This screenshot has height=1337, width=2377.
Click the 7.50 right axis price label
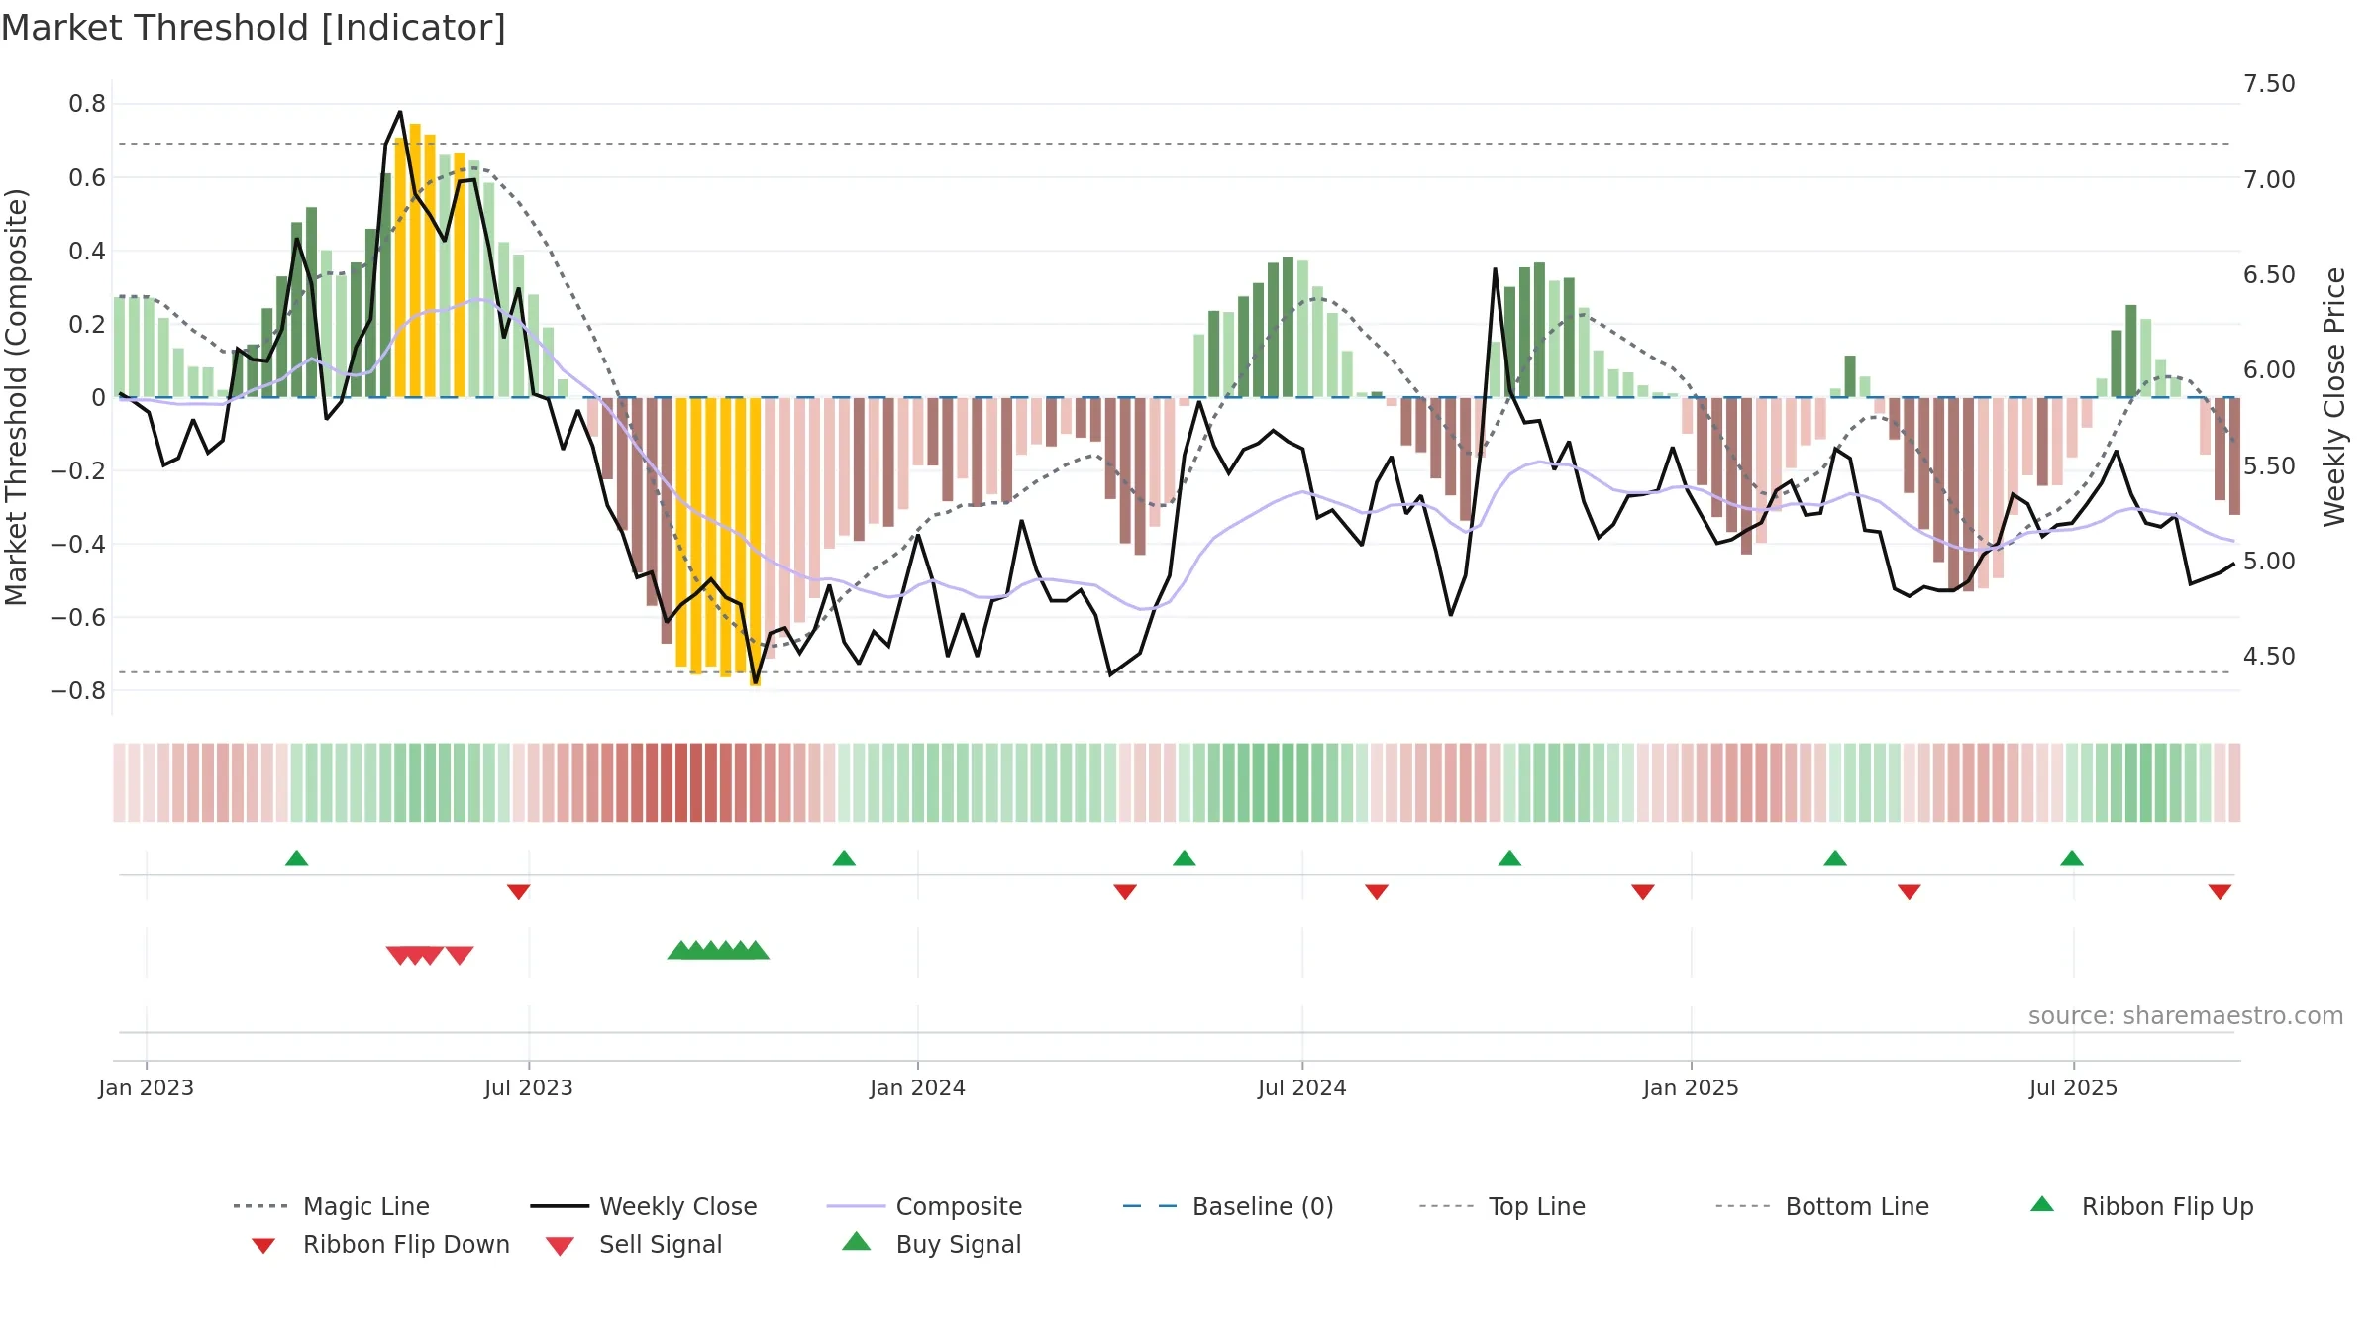pyautogui.click(x=2269, y=84)
